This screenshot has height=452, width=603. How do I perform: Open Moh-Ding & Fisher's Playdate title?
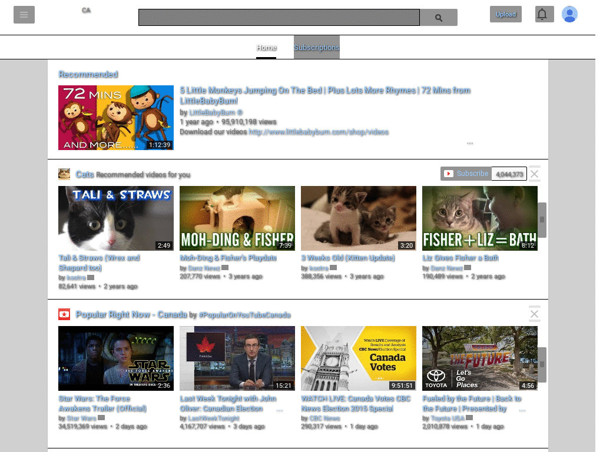coord(228,258)
